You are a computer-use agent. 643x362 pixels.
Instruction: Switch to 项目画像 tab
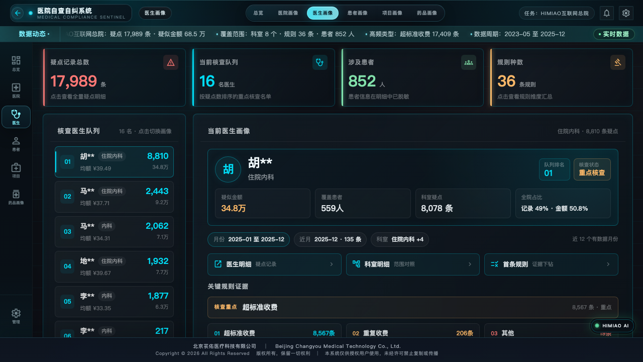tap(392, 13)
